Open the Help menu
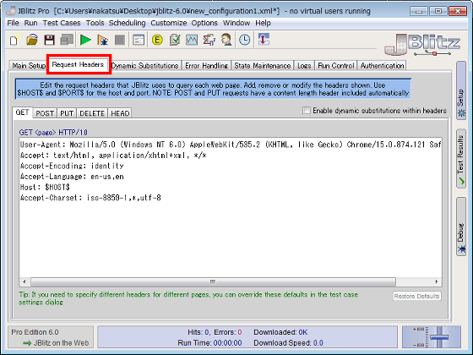Image resolution: width=473 pixels, height=355 pixels. pos(263,23)
